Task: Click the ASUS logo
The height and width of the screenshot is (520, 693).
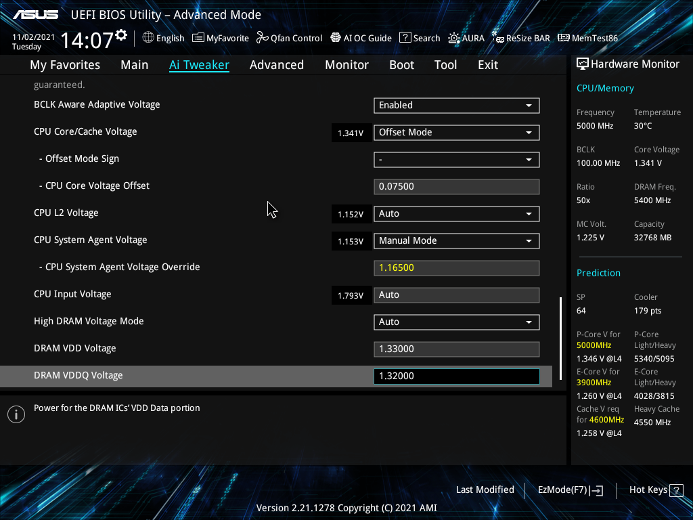Action: tap(35, 15)
